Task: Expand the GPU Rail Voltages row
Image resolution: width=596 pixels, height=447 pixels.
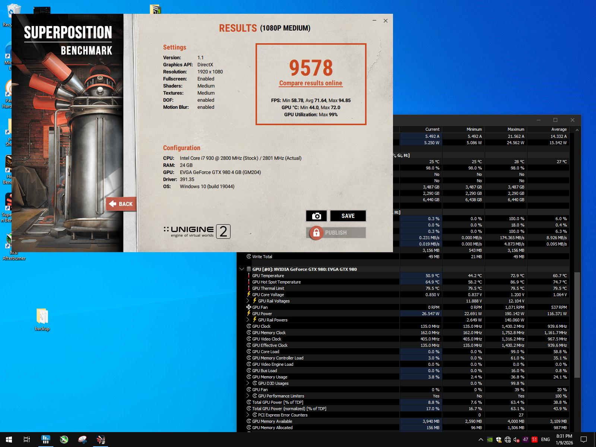Action: [x=248, y=301]
